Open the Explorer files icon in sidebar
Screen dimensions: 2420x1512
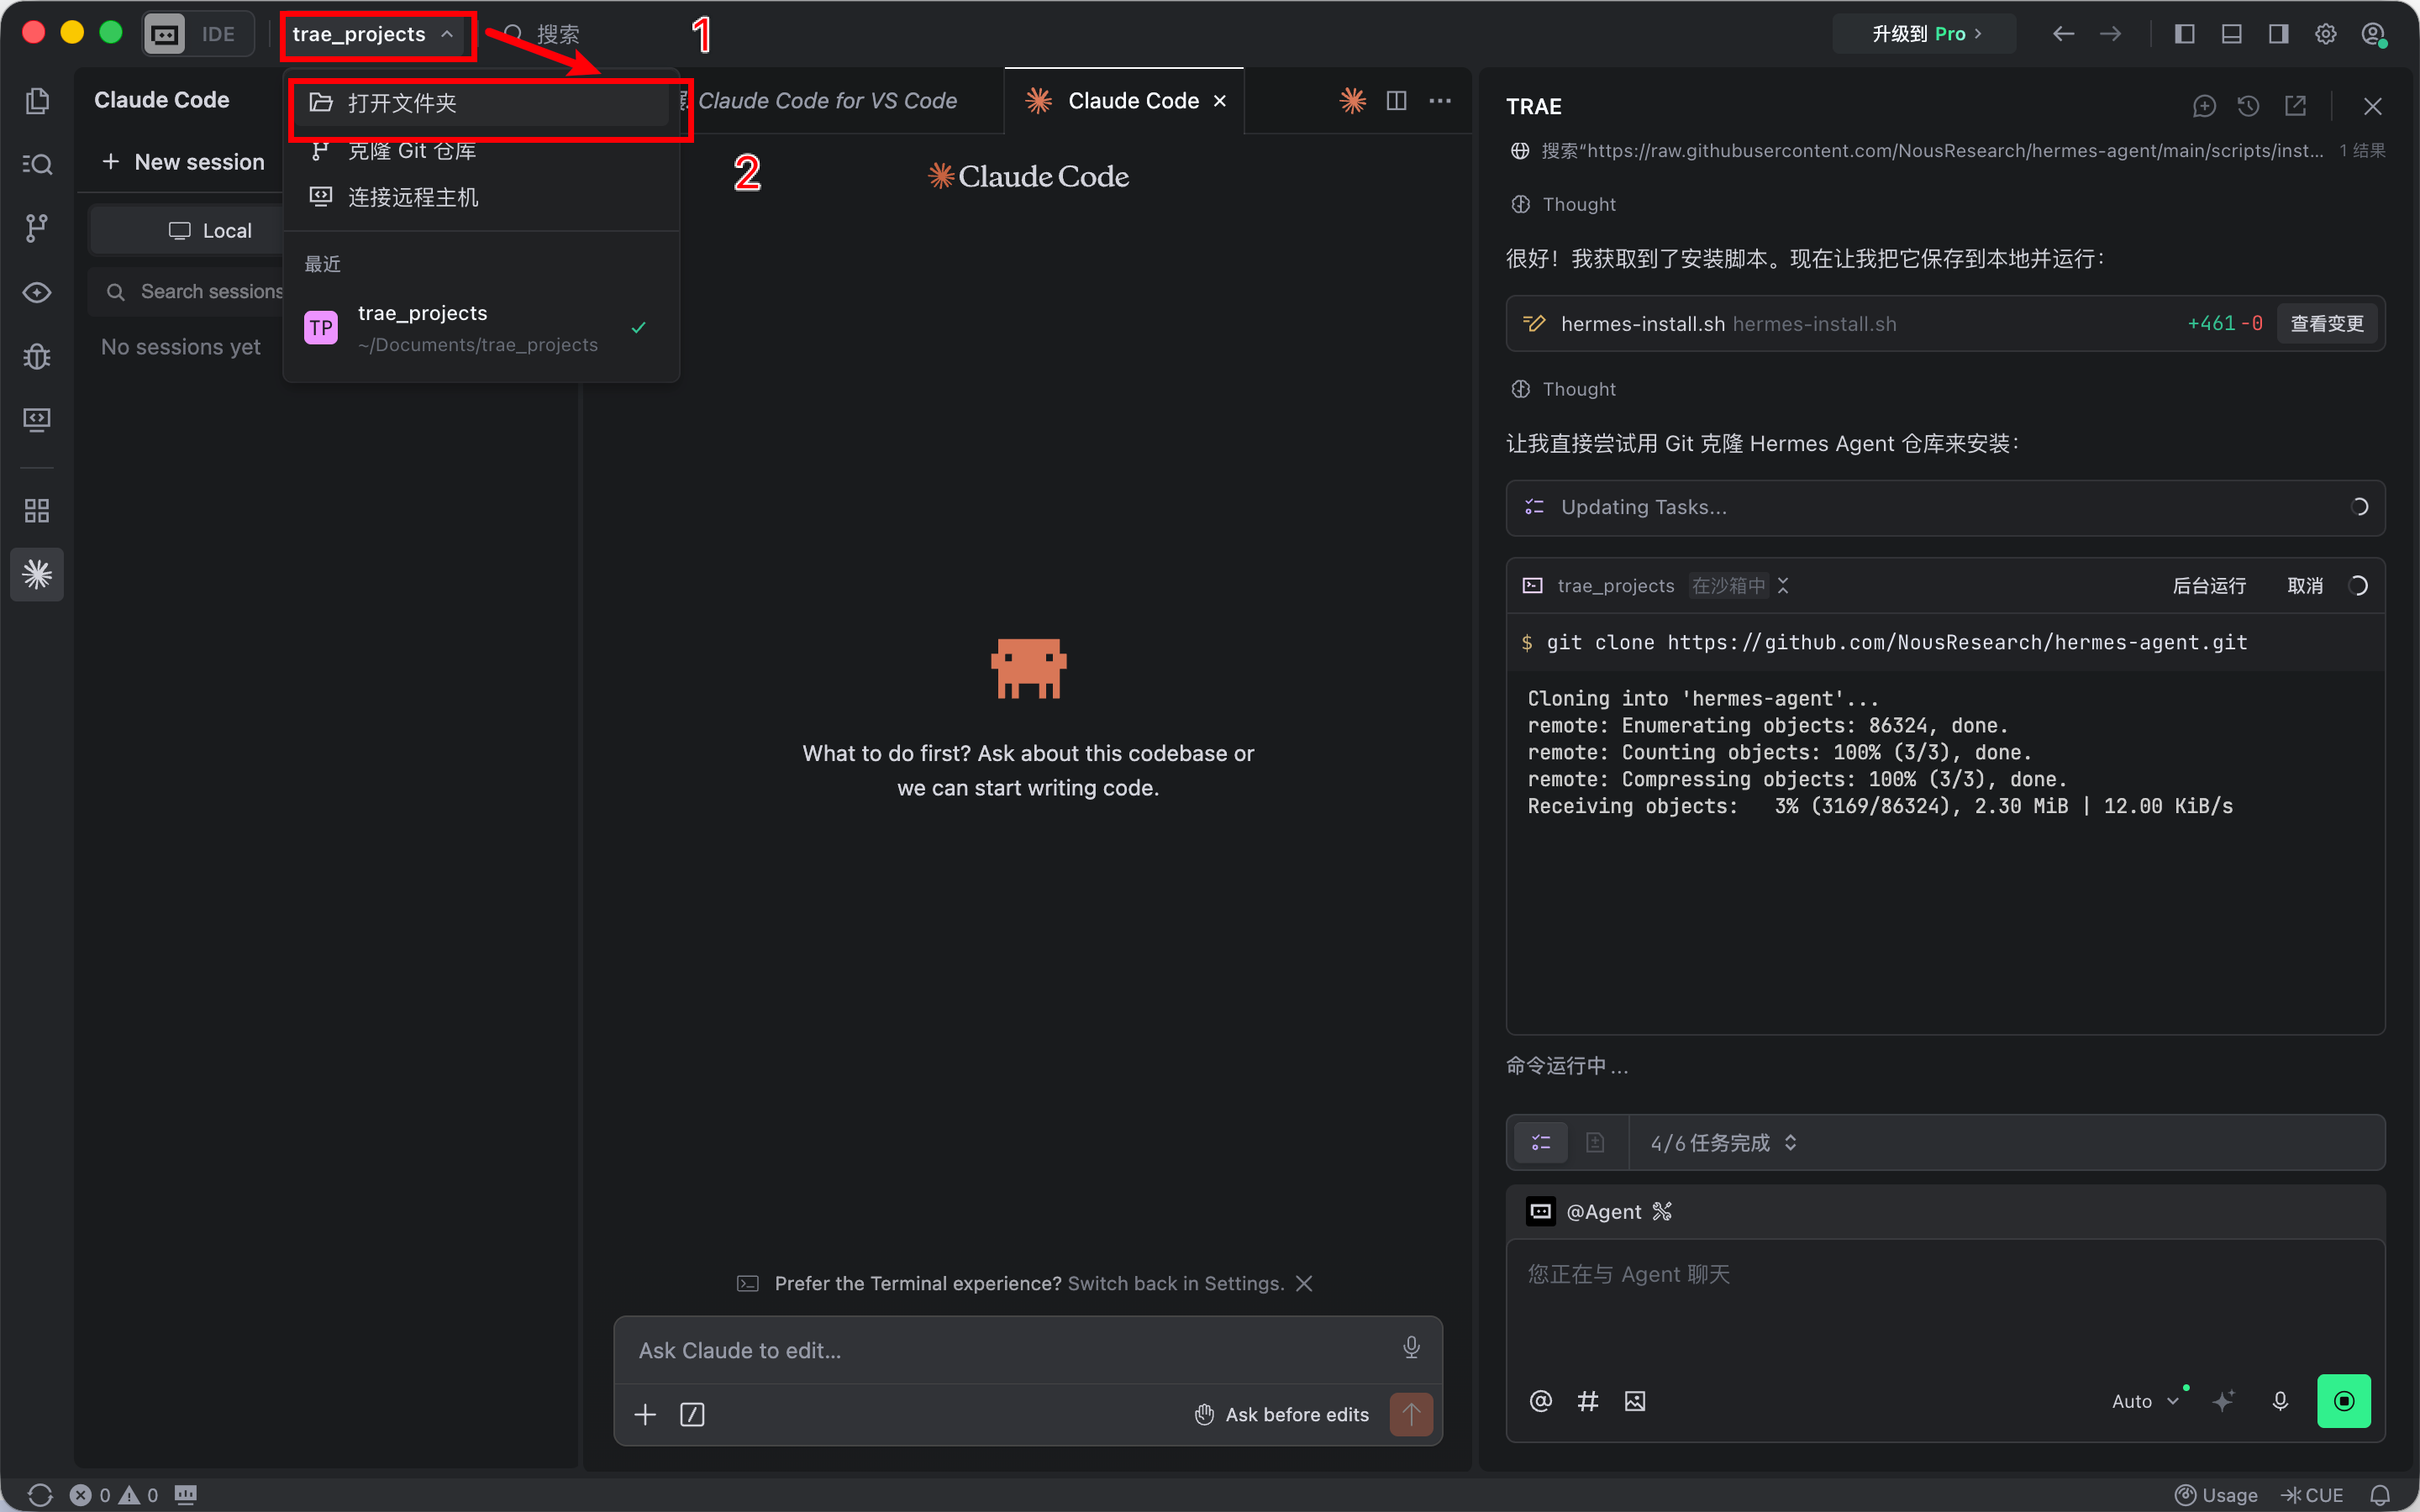tap(37, 101)
